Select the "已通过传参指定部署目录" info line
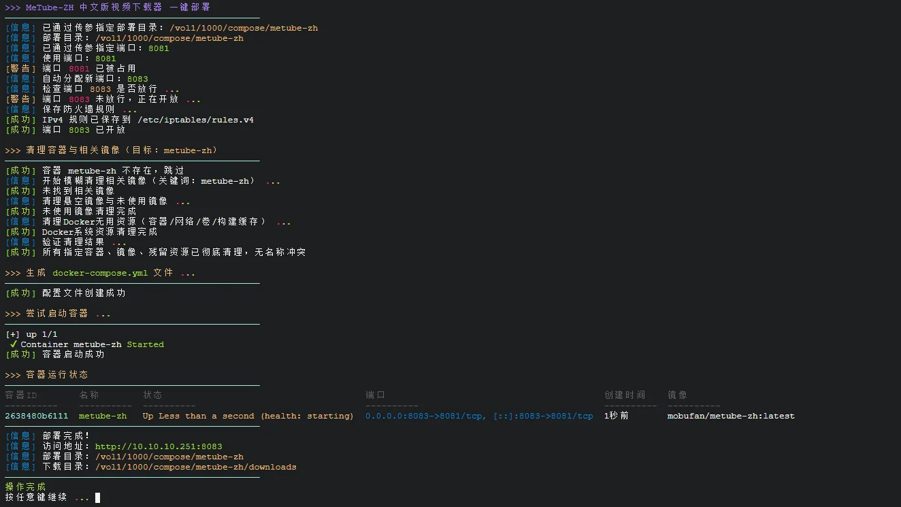Image resolution: width=901 pixels, height=507 pixels. tap(161, 28)
